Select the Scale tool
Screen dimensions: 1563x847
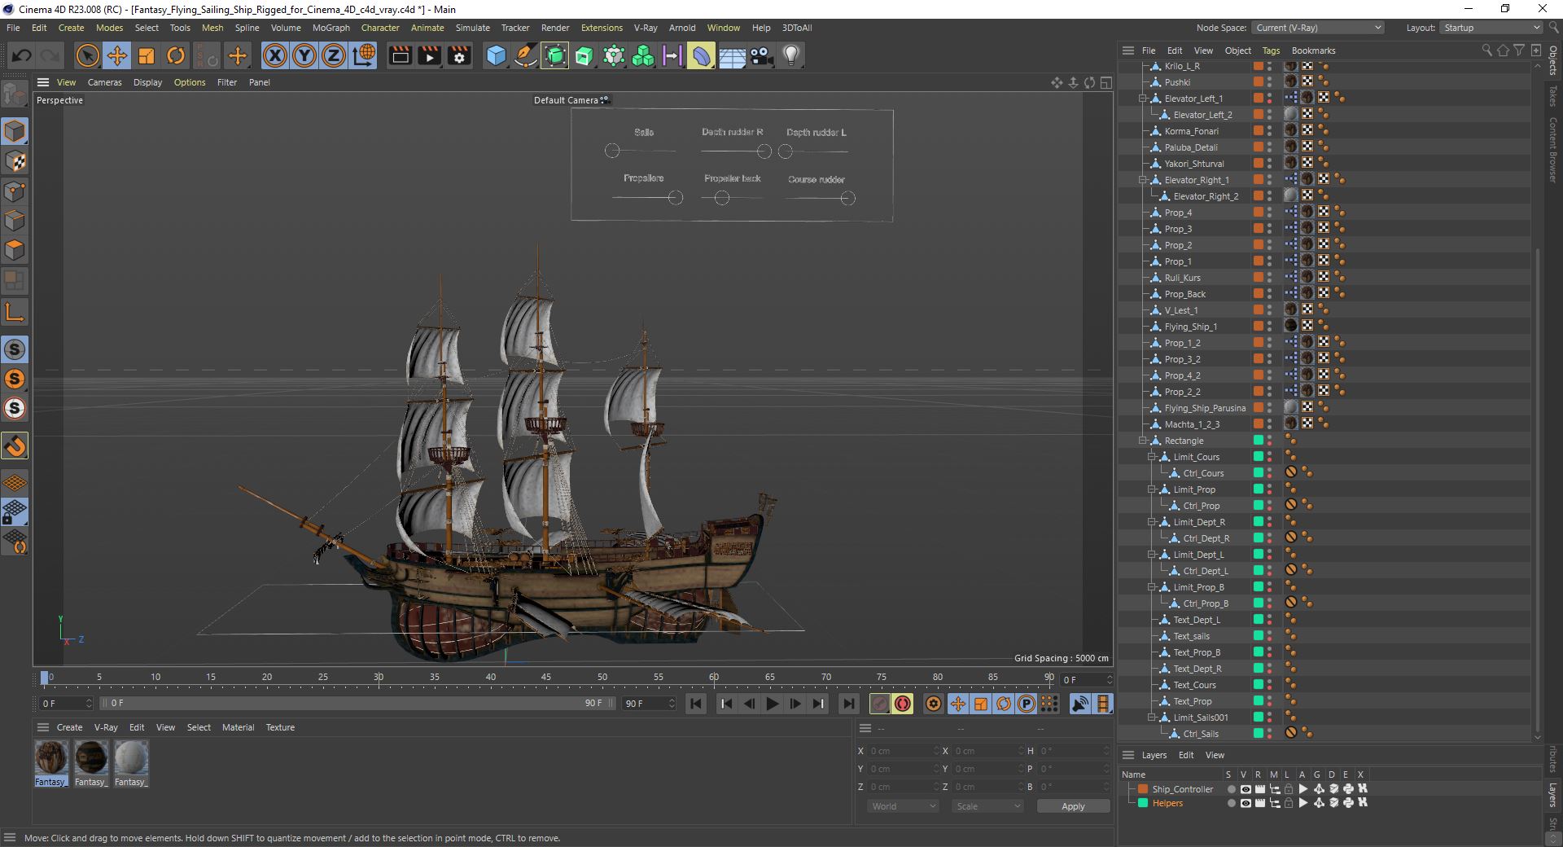(147, 55)
